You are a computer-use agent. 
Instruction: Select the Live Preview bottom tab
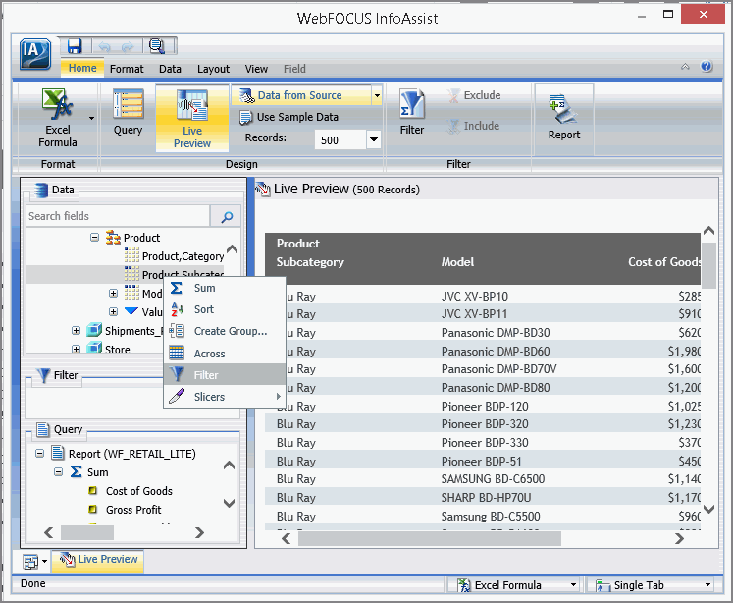[x=98, y=560]
